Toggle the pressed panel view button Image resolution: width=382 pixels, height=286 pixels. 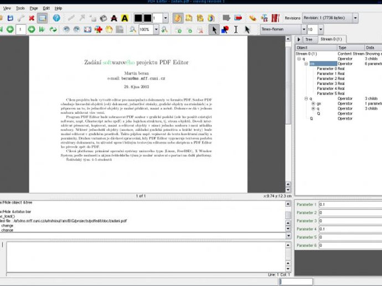(43, 18)
